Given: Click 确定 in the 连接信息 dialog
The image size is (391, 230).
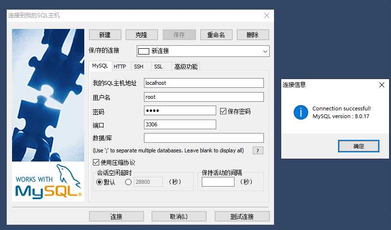Looking at the screenshot, I should 359,146.
